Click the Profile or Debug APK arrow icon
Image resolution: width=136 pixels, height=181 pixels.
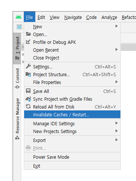coord(28,42)
